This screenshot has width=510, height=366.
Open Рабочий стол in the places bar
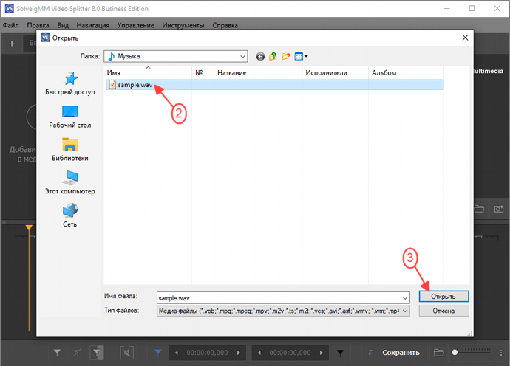point(70,117)
